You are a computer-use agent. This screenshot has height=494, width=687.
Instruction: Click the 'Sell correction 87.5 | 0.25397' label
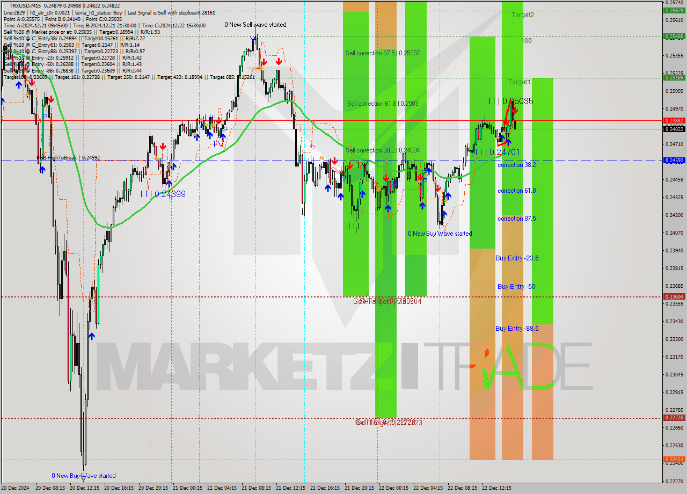[x=383, y=53]
